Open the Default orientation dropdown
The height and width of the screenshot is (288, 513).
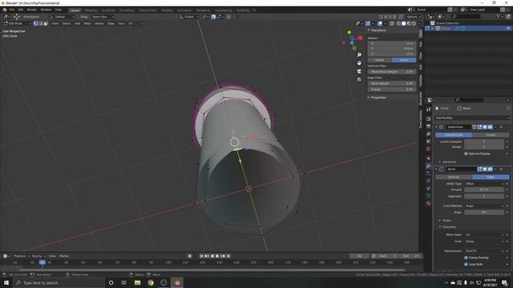[x=63, y=17]
